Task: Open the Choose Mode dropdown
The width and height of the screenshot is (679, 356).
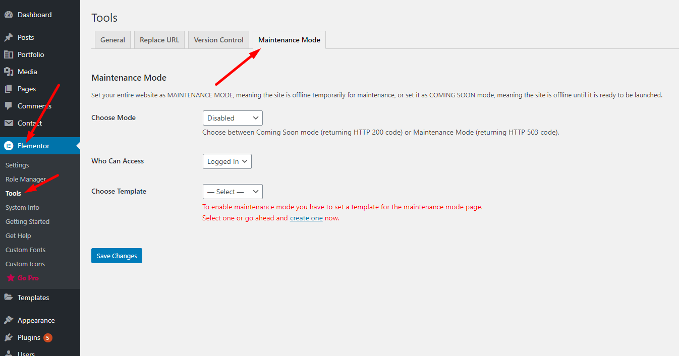Action: click(232, 118)
